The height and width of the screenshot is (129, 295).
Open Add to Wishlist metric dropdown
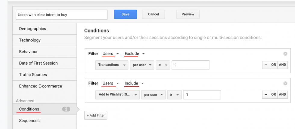click(118, 95)
